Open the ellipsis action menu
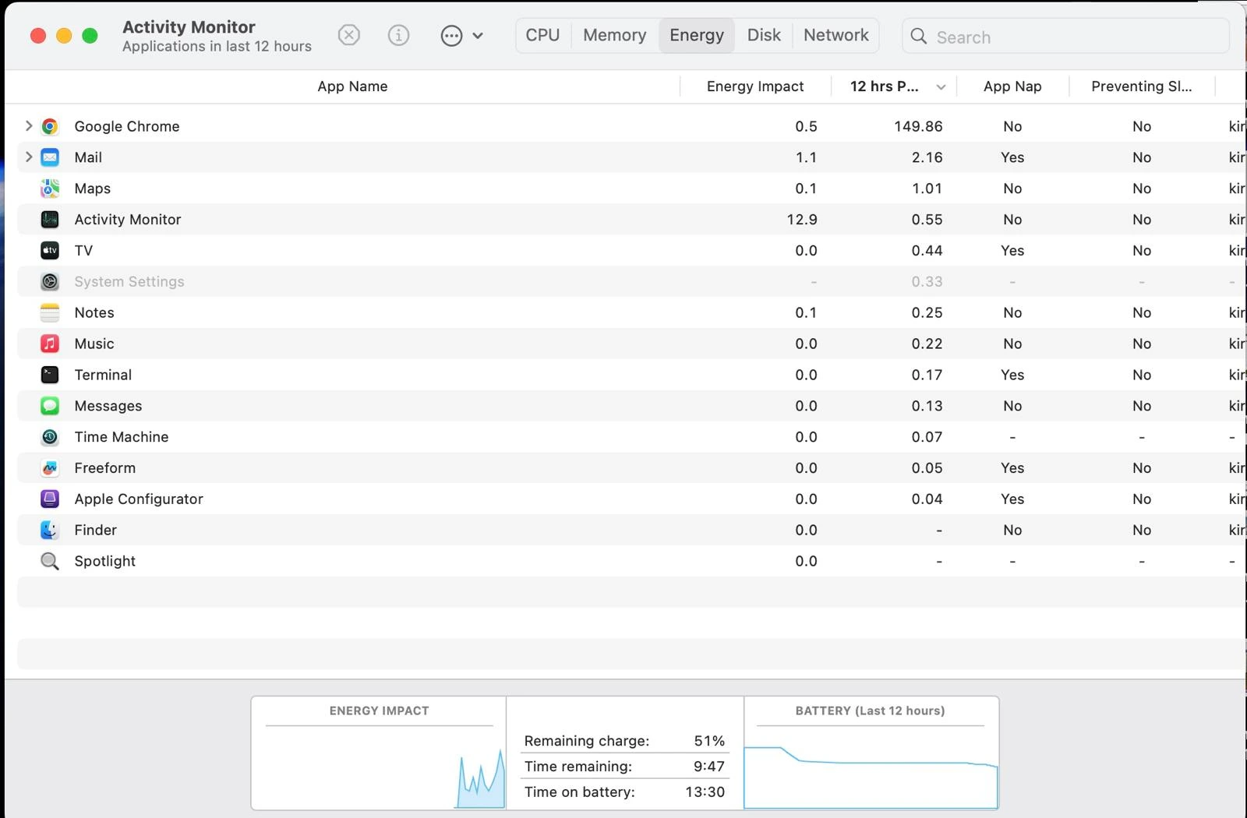The image size is (1247, 818). (x=451, y=36)
